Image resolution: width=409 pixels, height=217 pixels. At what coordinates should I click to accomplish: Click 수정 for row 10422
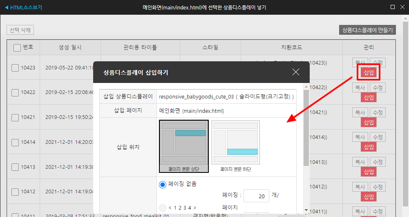click(x=378, y=87)
